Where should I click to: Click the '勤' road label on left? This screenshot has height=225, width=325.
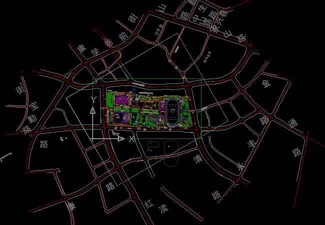(31, 119)
